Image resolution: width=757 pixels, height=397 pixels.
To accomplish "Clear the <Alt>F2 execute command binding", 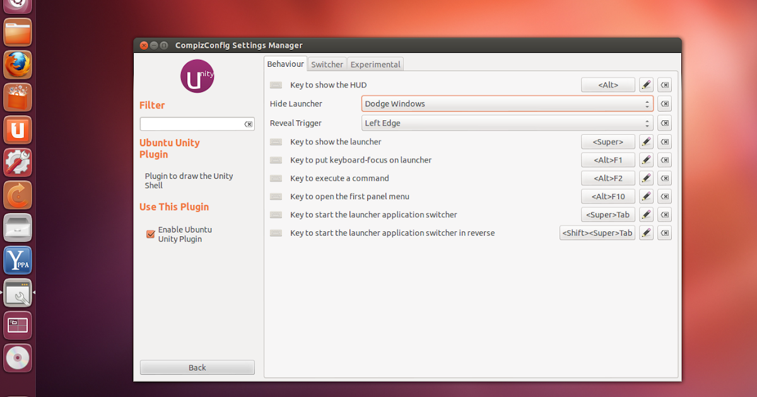I will (664, 178).
